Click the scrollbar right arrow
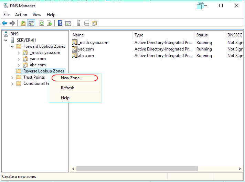Screen dimensions: 245x182 click(240, 169)
